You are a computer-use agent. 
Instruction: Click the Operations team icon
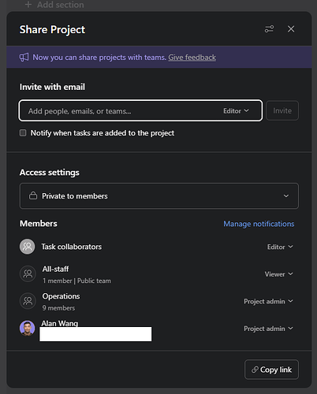28,301
